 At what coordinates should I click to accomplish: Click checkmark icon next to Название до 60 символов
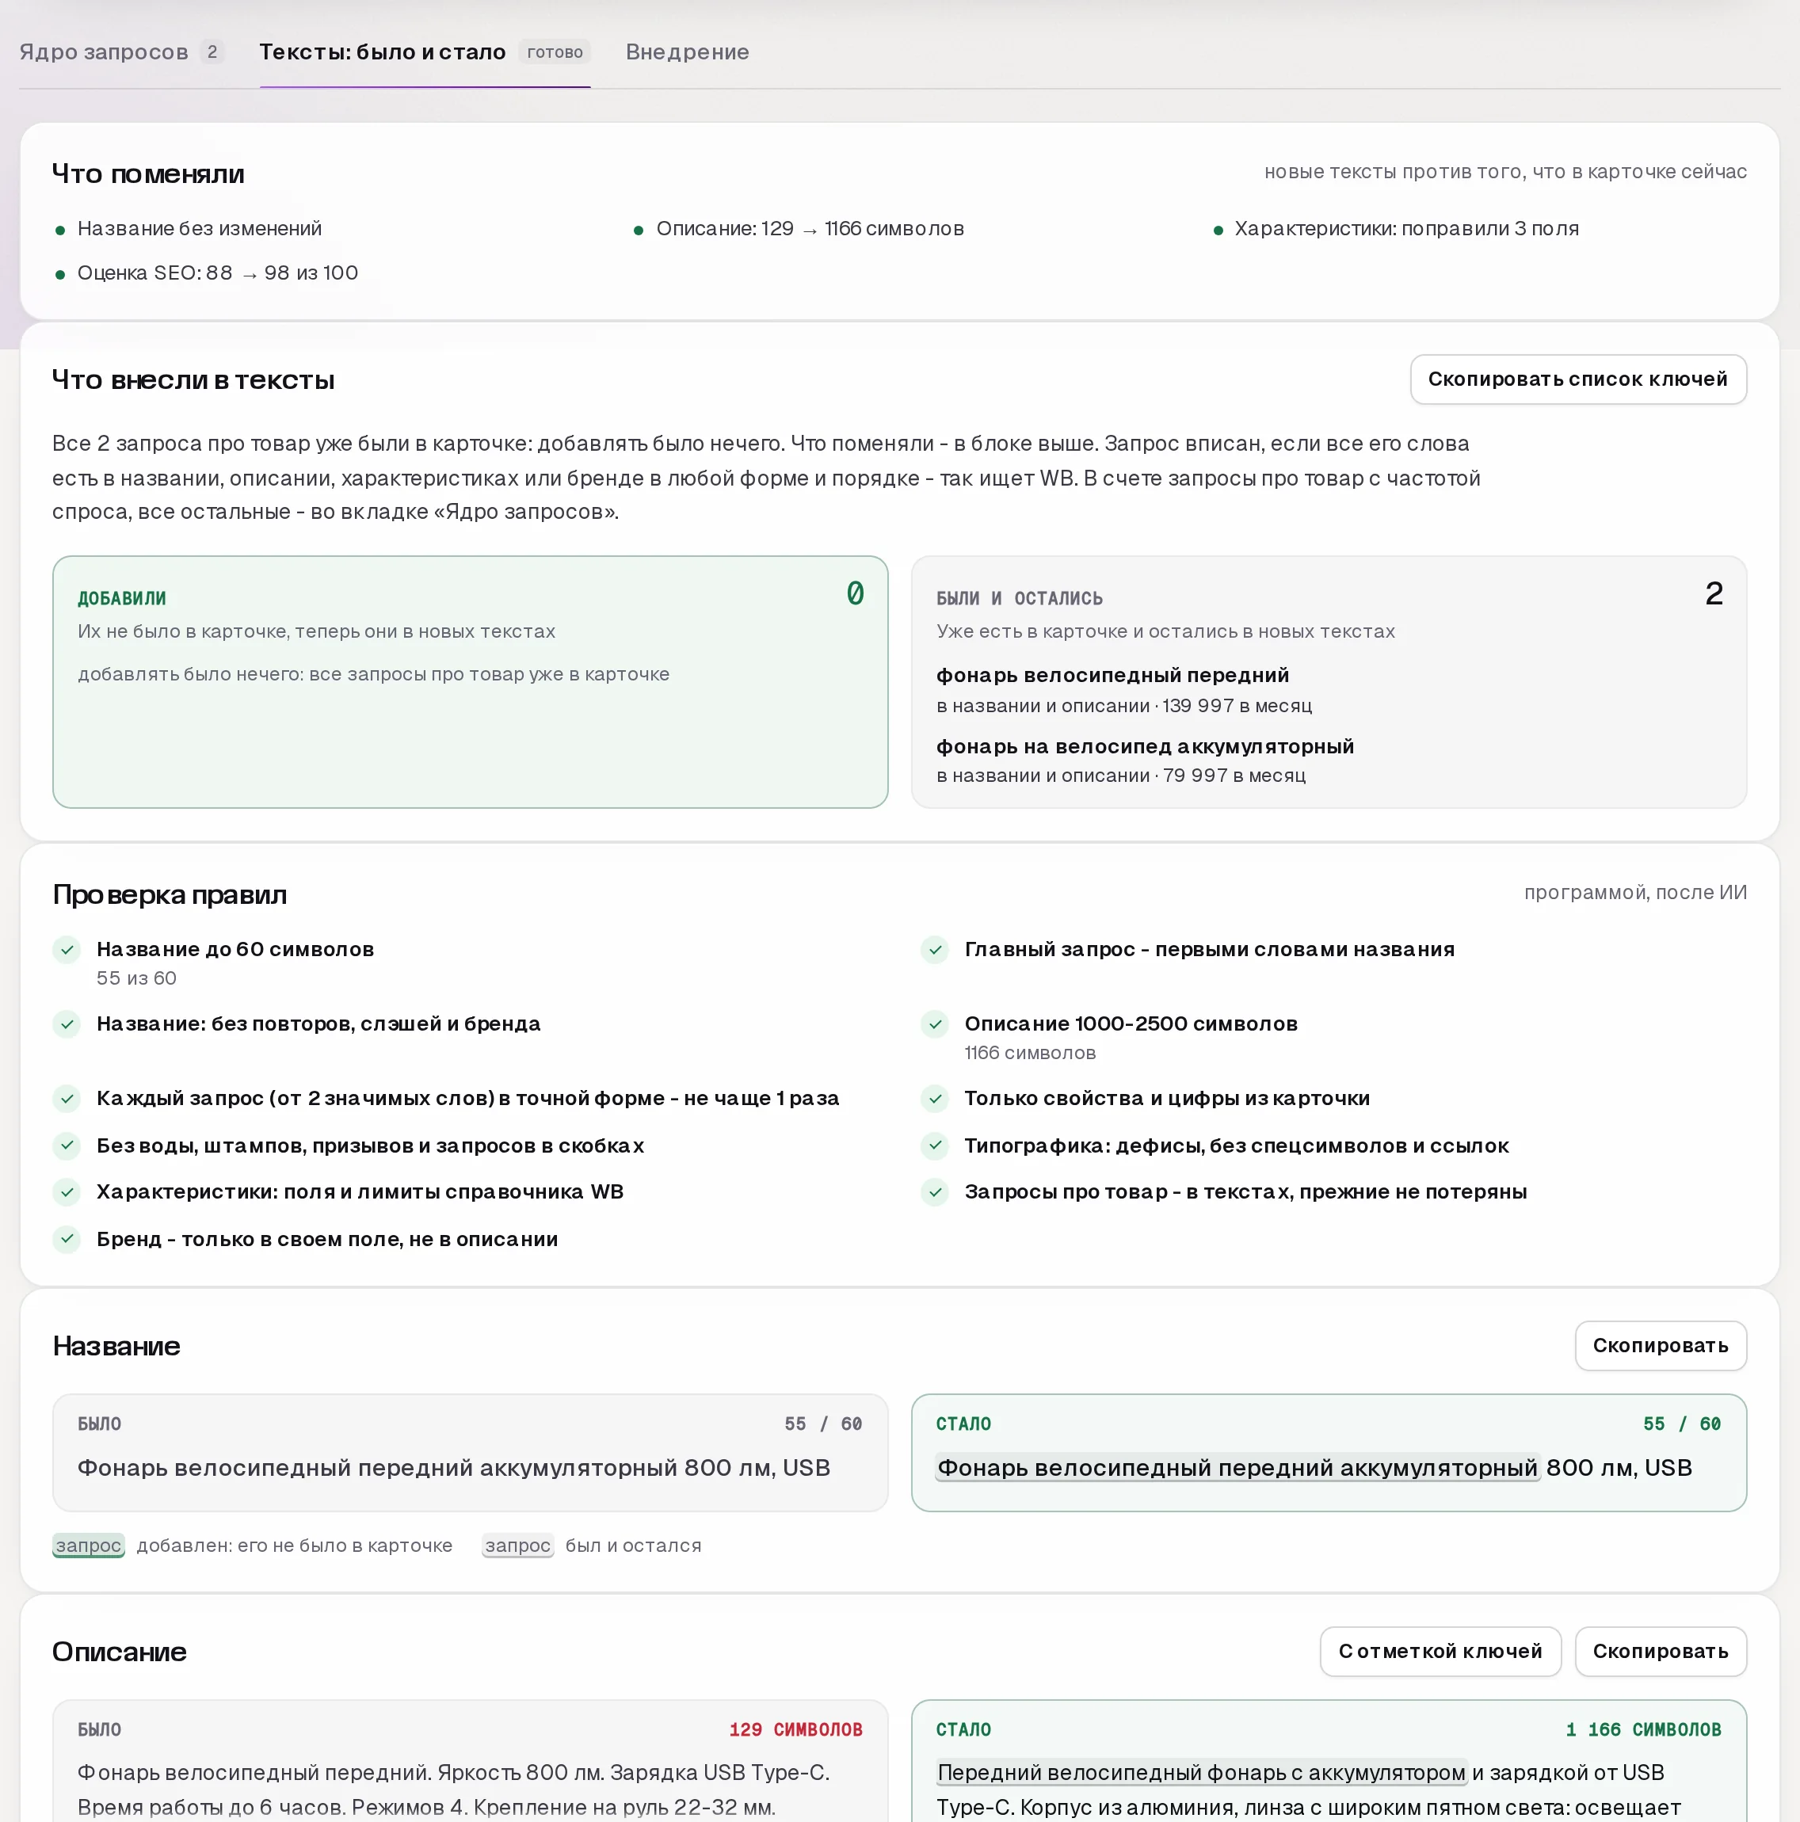click(67, 950)
